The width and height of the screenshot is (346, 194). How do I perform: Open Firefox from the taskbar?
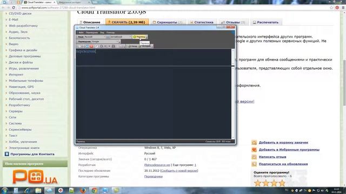pyautogui.click(x=83, y=190)
